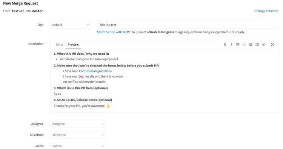This screenshot has height=149, width=283.
Task: Apply bold formatting in description toolbar
Action: point(225,45)
